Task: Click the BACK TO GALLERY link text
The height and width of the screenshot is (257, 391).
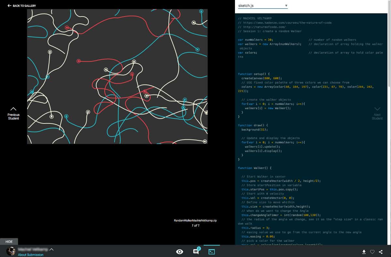Action: [24, 6]
